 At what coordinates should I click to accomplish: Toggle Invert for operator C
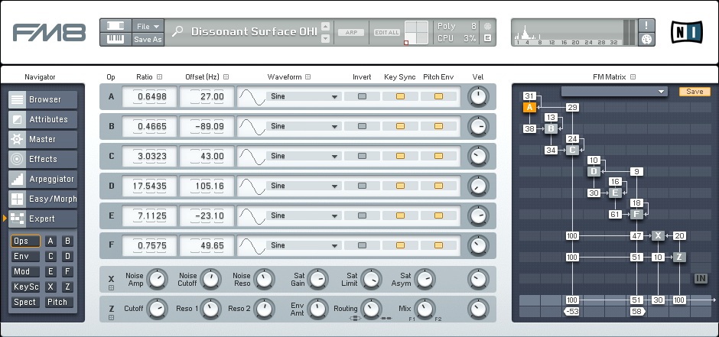[x=362, y=156]
